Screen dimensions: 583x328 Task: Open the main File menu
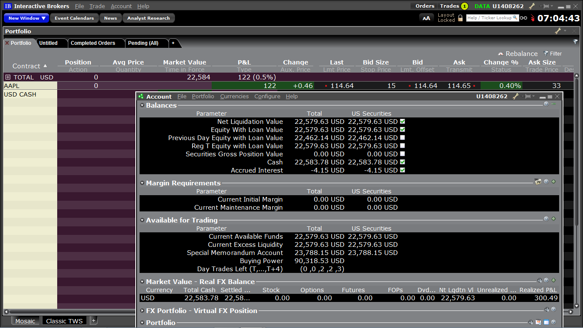click(79, 6)
